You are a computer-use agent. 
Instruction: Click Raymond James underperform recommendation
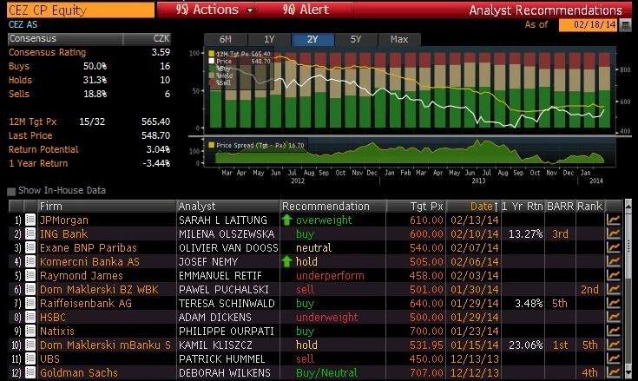[330, 275]
